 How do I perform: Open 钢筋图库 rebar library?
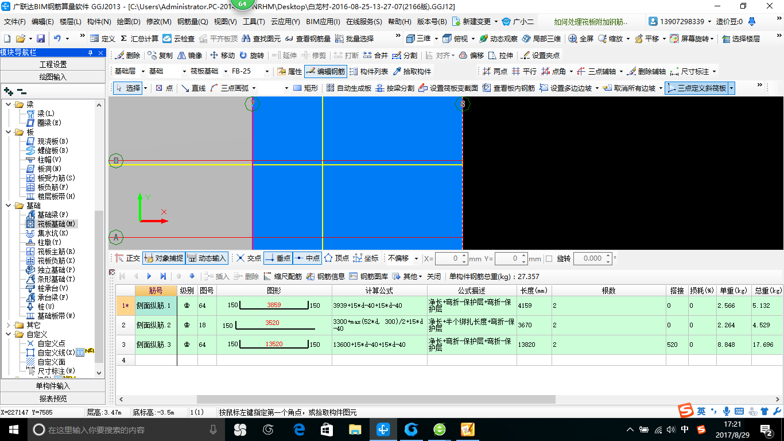tap(368, 276)
